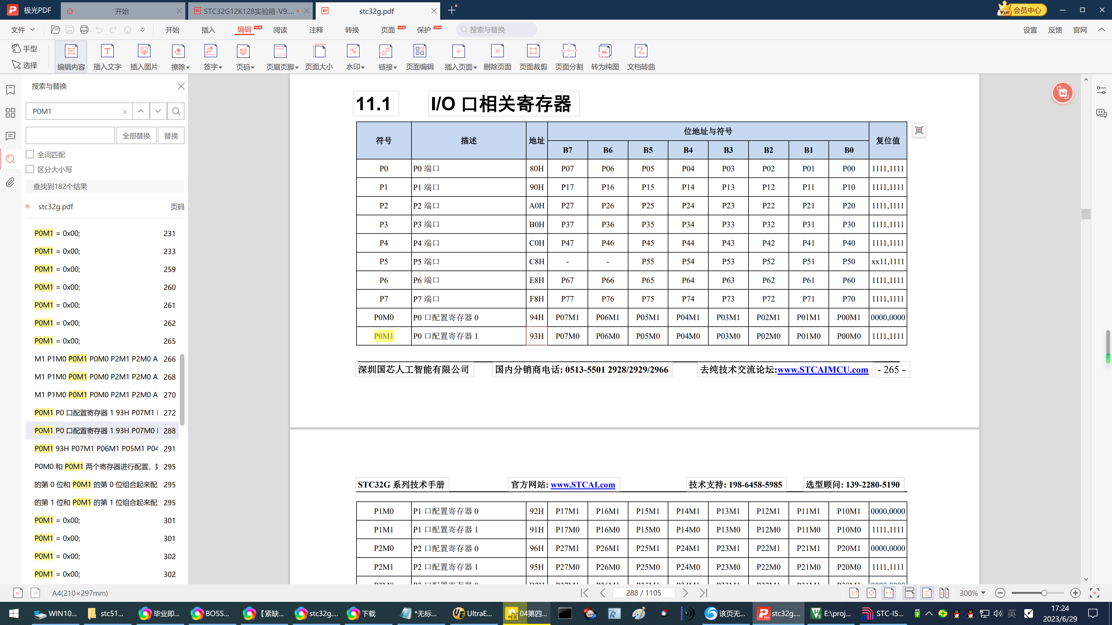Screen dimensions: 1112x625
Task: Open the www.STCAI.com official site link
Action: coord(583,484)
